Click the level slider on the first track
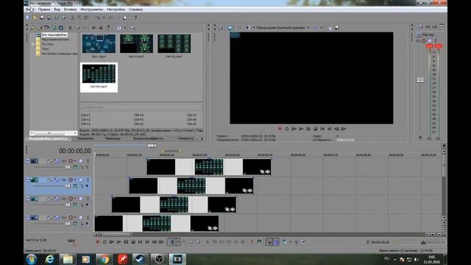Viewport: 471px width, 265px height. click(x=68, y=167)
